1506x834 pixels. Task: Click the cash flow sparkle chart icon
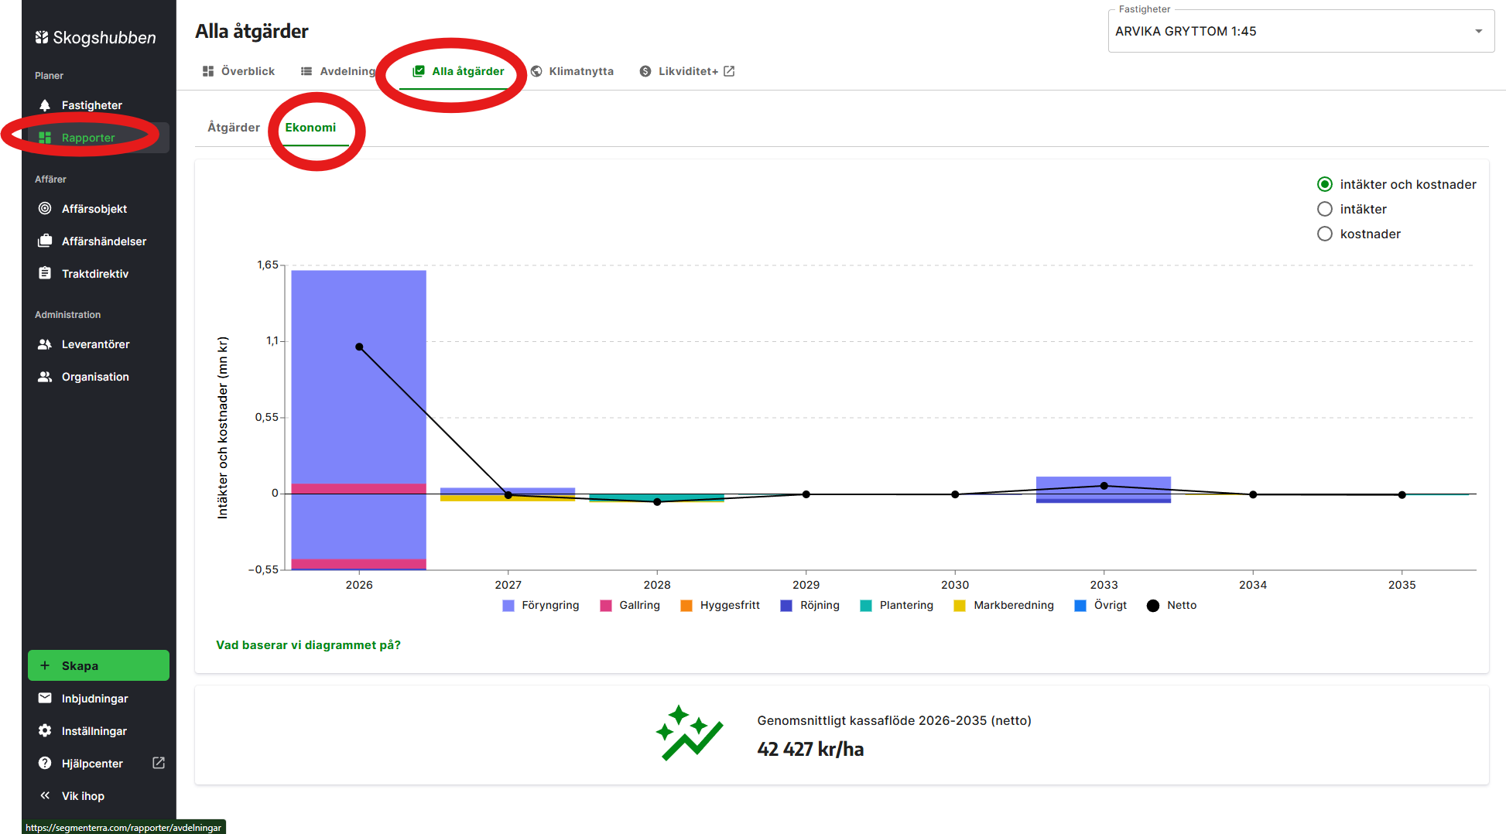pyautogui.click(x=689, y=733)
